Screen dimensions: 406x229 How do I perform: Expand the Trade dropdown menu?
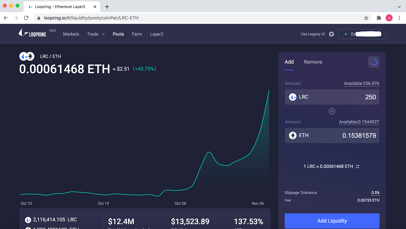[x=96, y=34]
